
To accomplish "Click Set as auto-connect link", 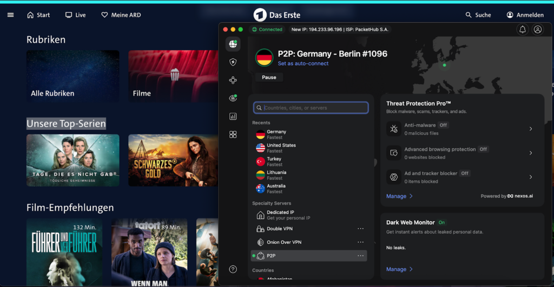I will point(303,64).
